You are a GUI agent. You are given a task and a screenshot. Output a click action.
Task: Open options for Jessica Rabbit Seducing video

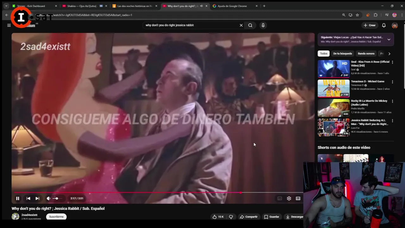tap(392, 121)
